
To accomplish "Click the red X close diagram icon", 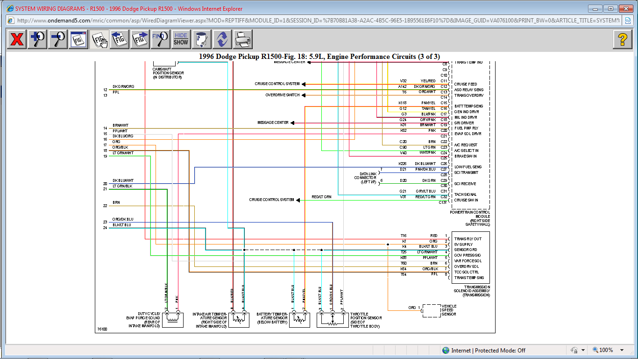I will (x=17, y=39).
